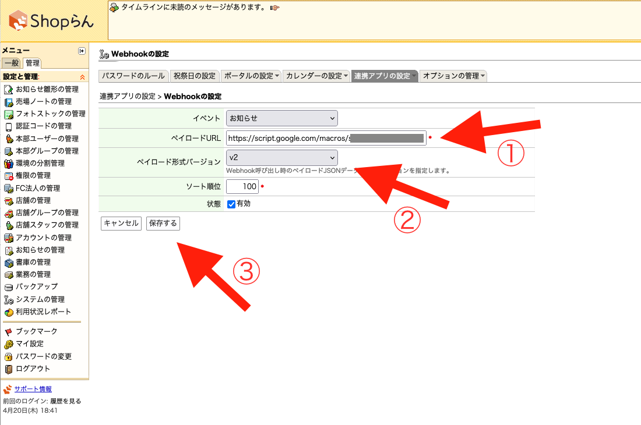Click the お知らせ雛形の管理 sidebar icon
Viewport: 641px width, 425px height.
tap(8, 89)
